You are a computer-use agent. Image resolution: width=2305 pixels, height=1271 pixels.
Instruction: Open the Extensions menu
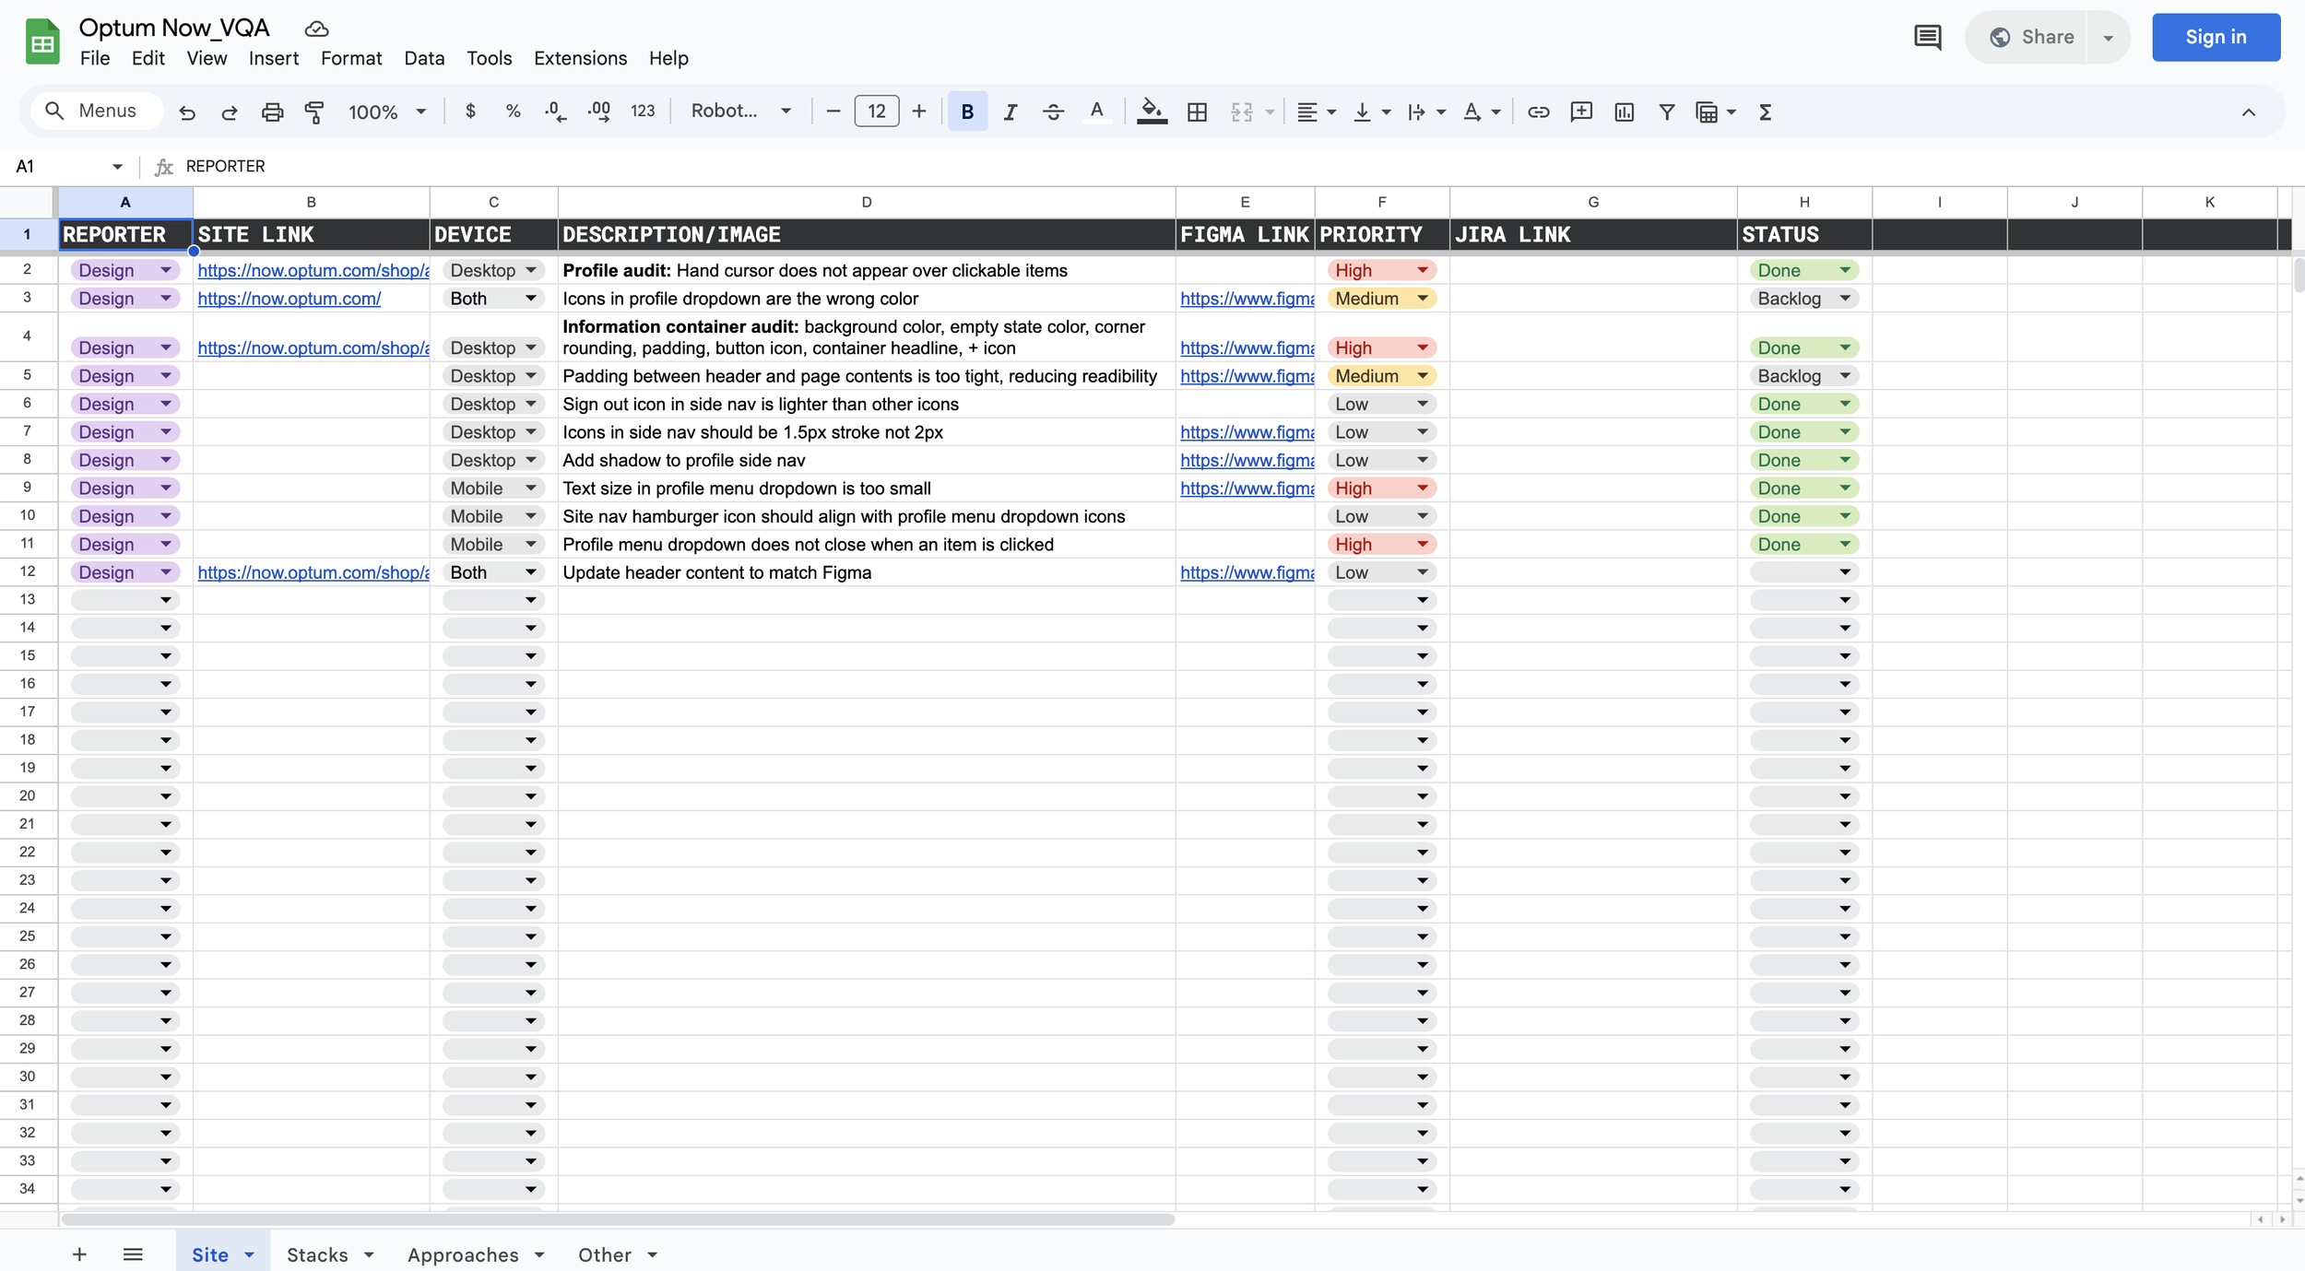pyautogui.click(x=580, y=58)
